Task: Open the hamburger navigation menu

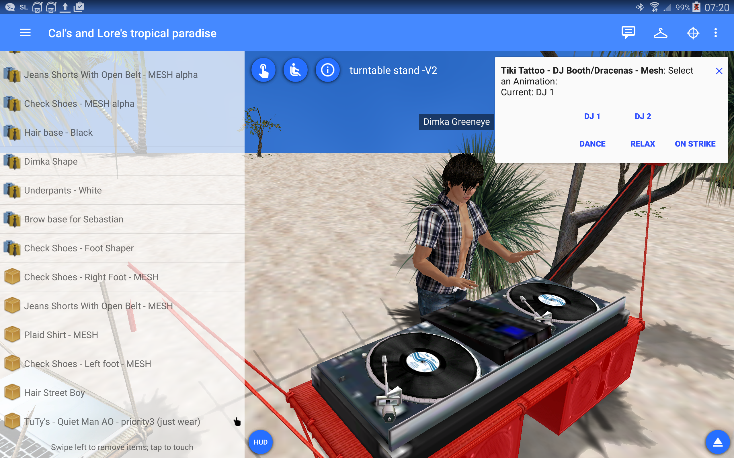Action: click(x=25, y=33)
